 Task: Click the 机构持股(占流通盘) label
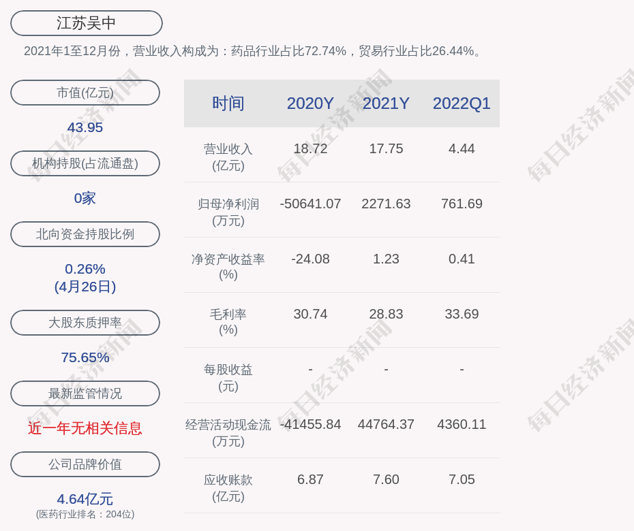pyautogui.click(x=85, y=163)
